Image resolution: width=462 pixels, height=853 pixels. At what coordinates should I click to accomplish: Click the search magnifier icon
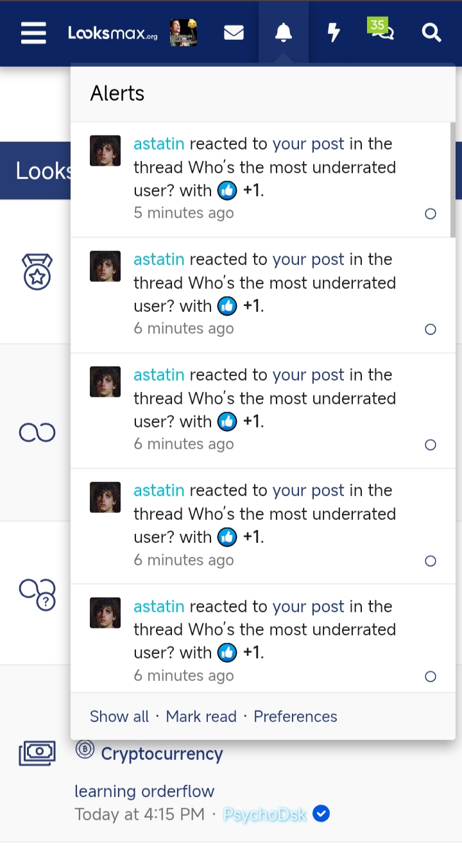coord(432,33)
